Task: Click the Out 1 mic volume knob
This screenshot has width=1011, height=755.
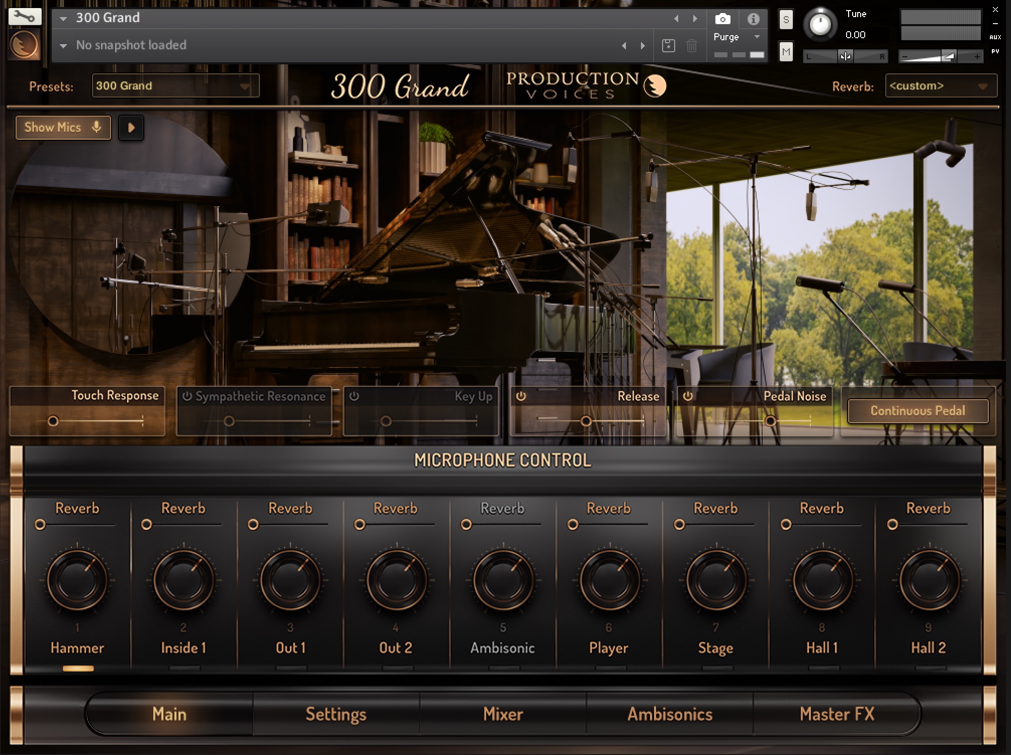Action: coord(290,580)
